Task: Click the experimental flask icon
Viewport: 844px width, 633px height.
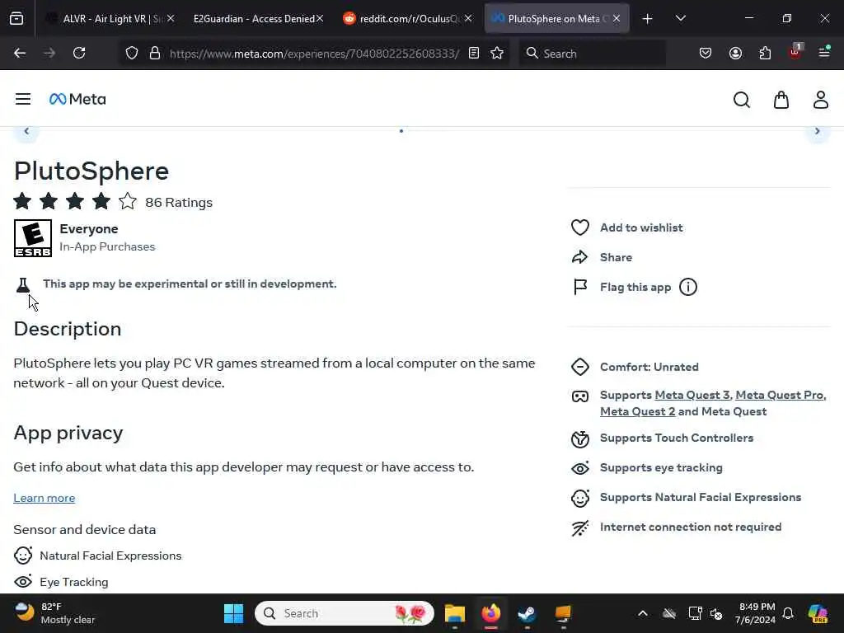Action: click(22, 285)
